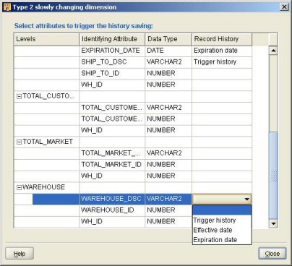Select the EXPIRATION_DATE attribute cell

(112, 51)
